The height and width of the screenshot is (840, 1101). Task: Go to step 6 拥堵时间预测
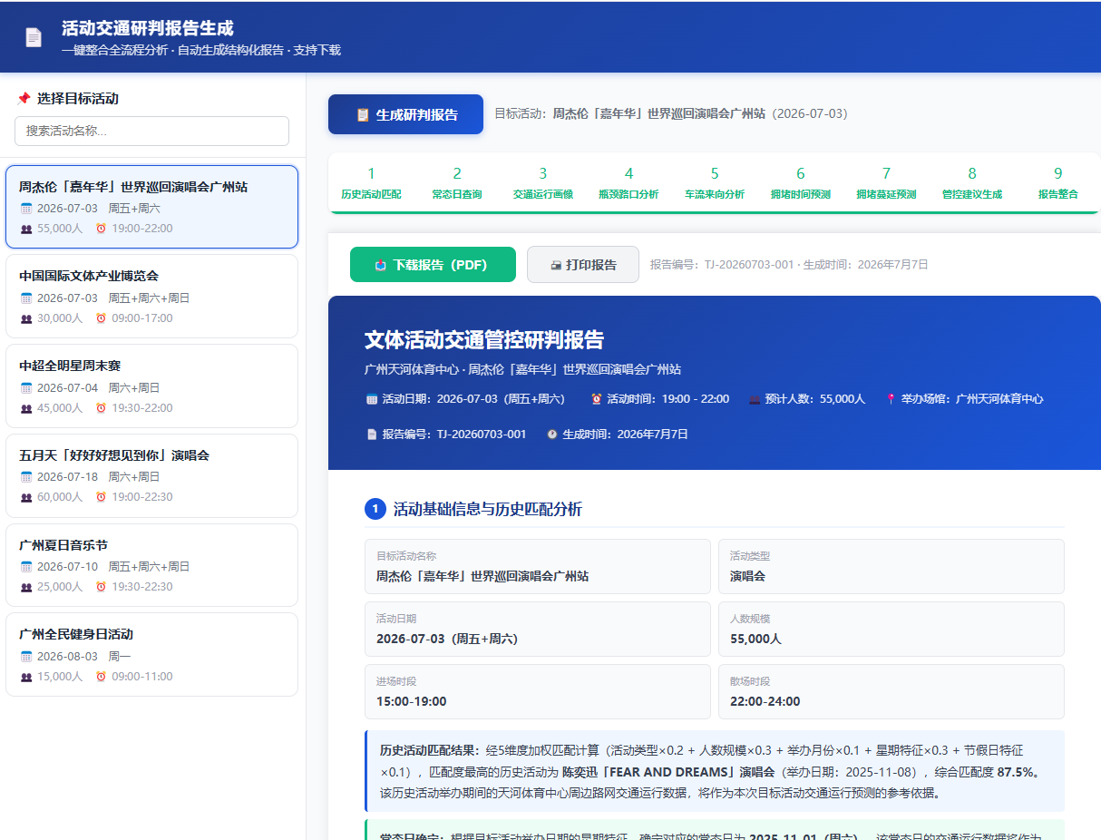pos(801,182)
